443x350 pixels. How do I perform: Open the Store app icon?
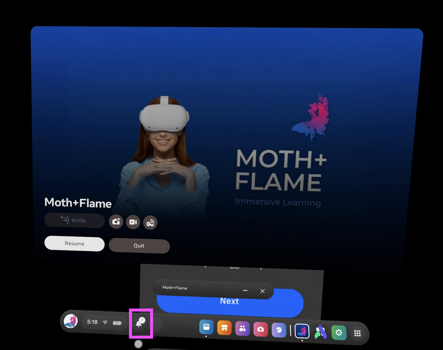point(224,328)
